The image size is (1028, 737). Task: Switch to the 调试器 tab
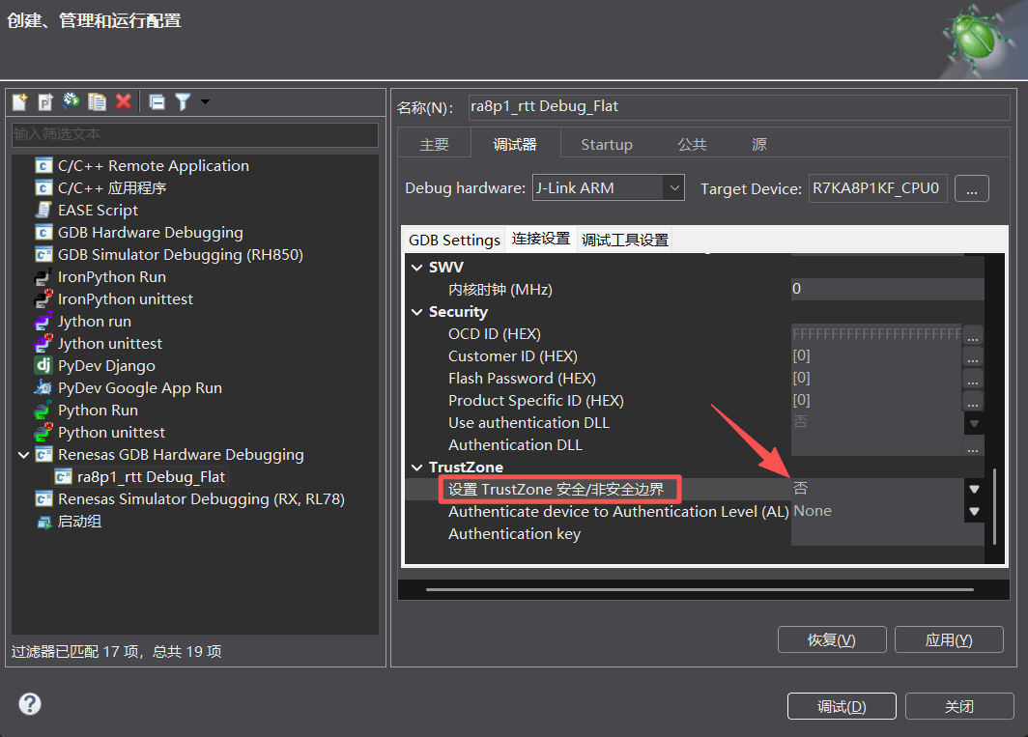pos(515,144)
